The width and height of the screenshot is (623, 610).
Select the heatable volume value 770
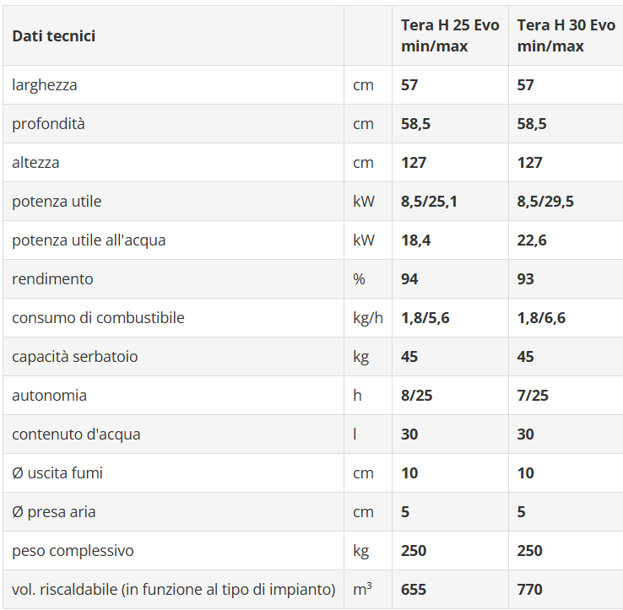[x=530, y=590]
